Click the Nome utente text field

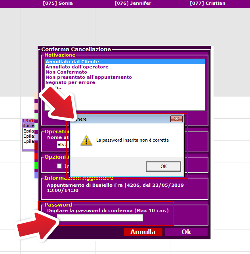[63, 144]
